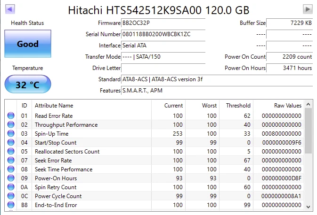Select the Reallocated Sectors Count row name
Viewport: 317px width, 215px height.
pos(67,152)
